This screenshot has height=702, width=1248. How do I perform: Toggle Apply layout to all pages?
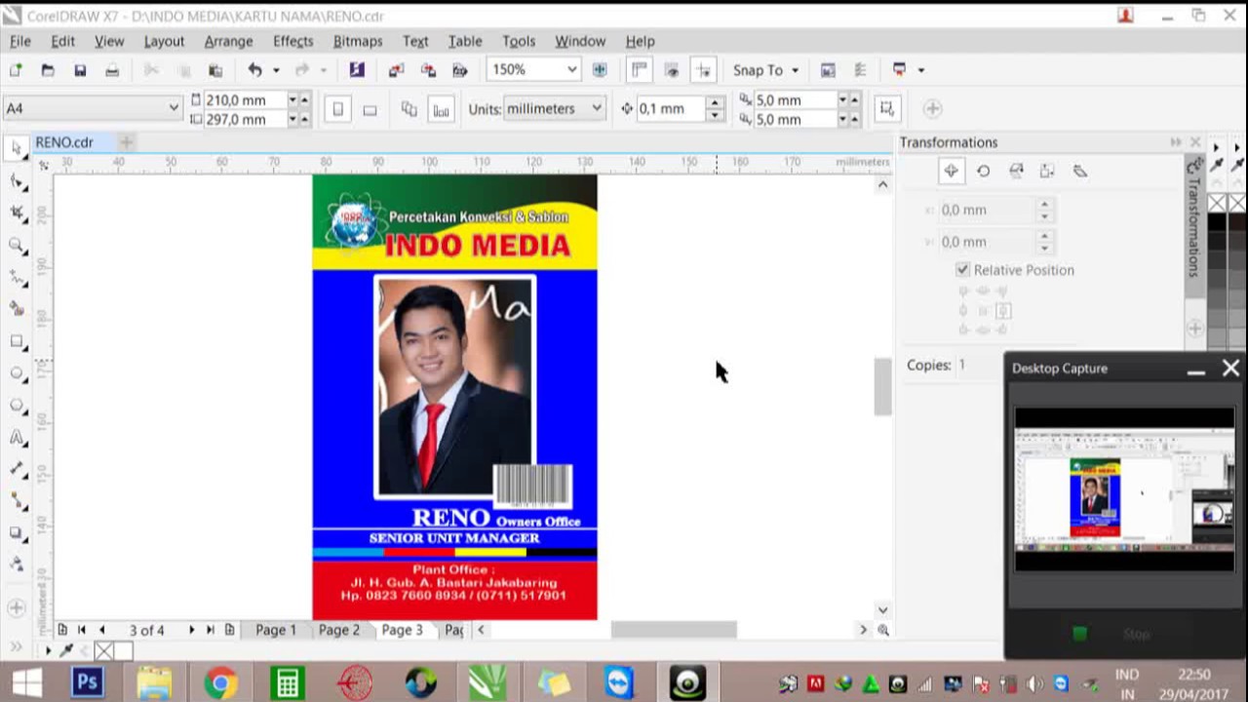click(x=409, y=109)
